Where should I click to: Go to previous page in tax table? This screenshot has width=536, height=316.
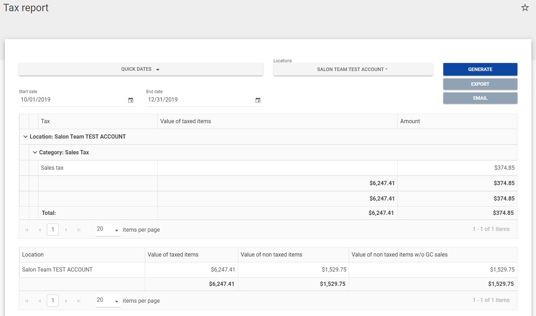[x=40, y=230]
